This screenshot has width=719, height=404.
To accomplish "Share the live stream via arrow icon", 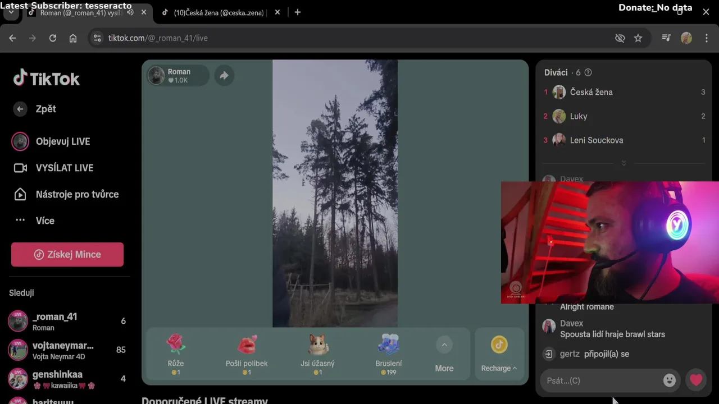I will [x=224, y=76].
